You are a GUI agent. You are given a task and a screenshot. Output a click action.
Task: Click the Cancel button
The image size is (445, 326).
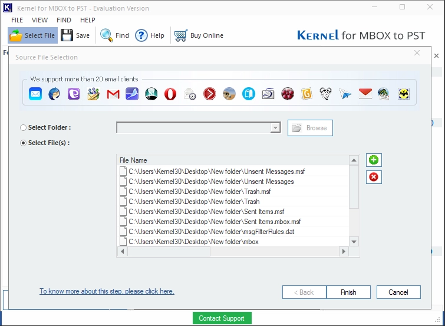tap(398, 292)
